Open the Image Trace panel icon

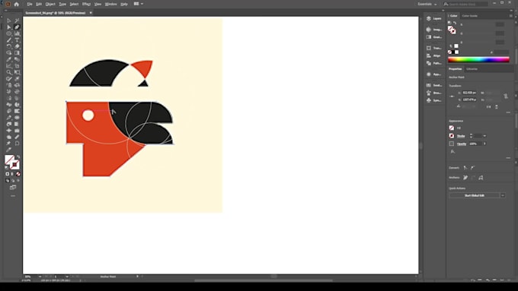tap(429, 30)
